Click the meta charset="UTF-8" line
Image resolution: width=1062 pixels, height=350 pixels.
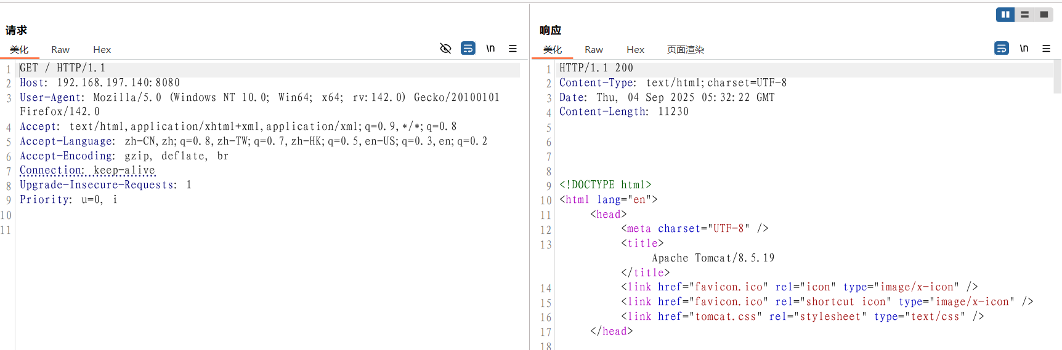coord(695,229)
